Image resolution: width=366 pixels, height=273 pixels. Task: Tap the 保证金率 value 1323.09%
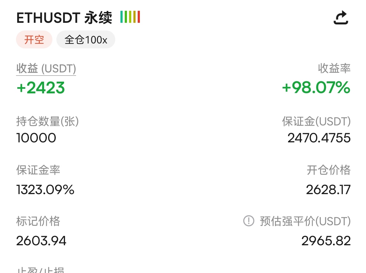[x=45, y=189]
